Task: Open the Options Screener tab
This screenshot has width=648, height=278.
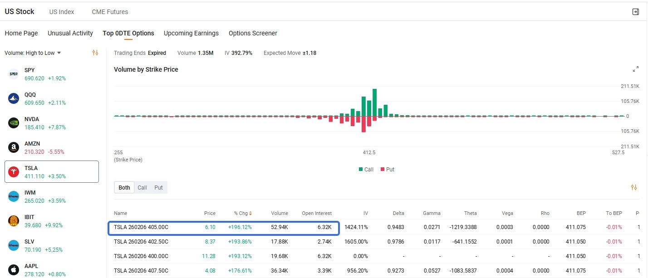Action: click(253, 33)
